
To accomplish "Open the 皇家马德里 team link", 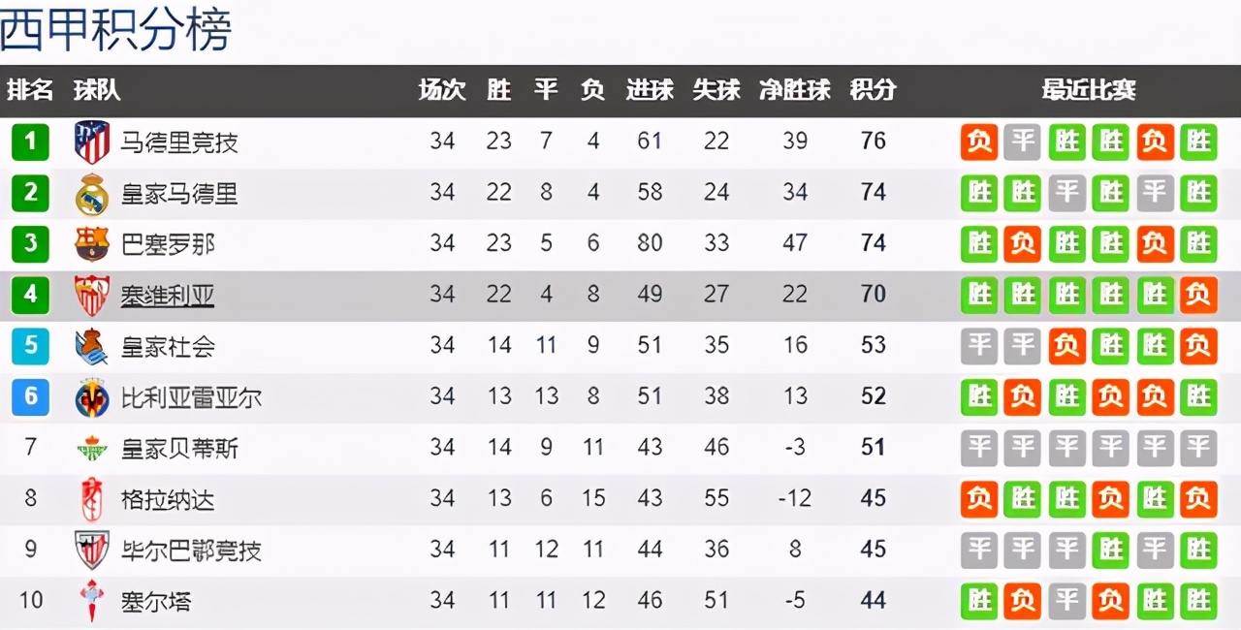I will point(178,194).
